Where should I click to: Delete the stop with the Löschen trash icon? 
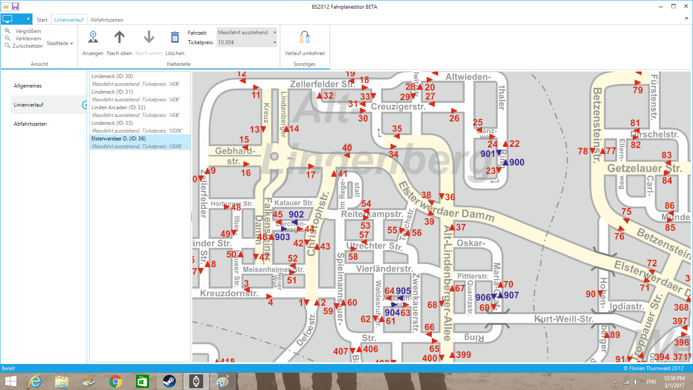tap(175, 37)
